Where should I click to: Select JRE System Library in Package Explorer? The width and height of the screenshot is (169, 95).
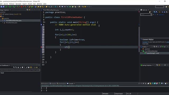tap(11, 14)
